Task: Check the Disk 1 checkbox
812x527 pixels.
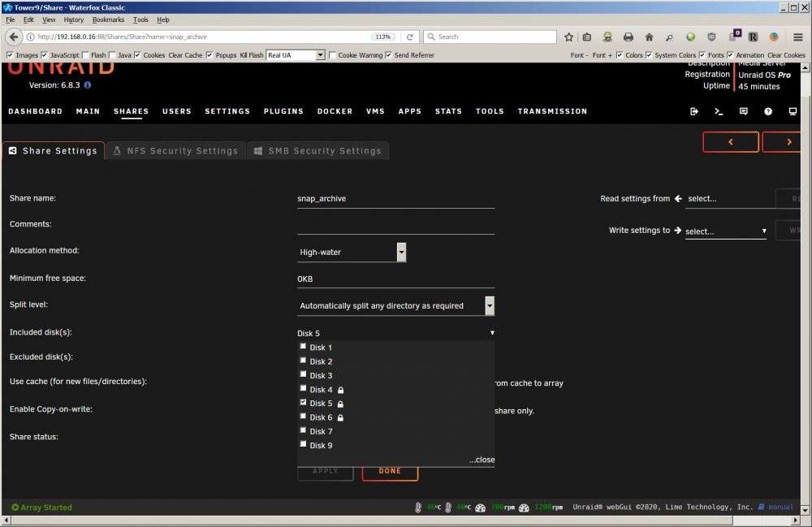Action: pyautogui.click(x=303, y=346)
